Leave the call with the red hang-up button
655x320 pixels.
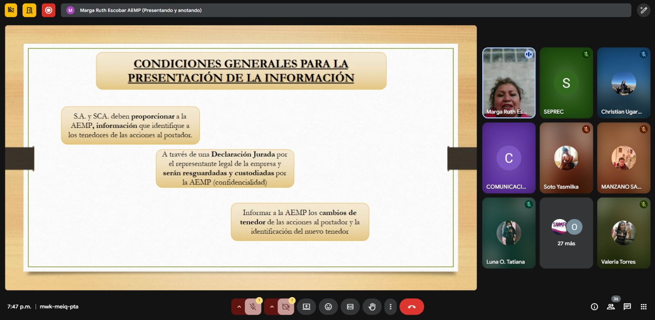click(412, 307)
